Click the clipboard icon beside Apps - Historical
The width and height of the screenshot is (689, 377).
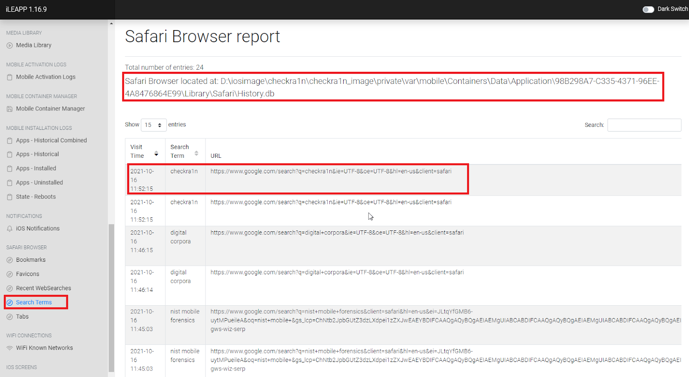point(9,154)
